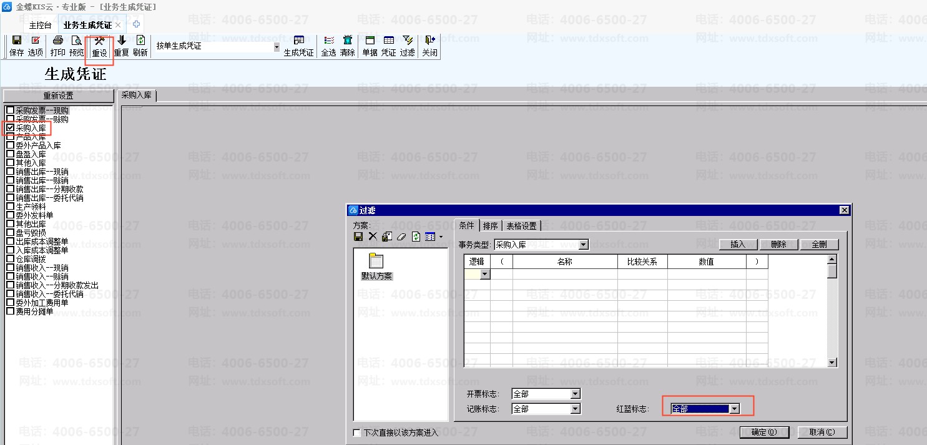Click 清除 (Clear) toolbar icon

click(348, 46)
